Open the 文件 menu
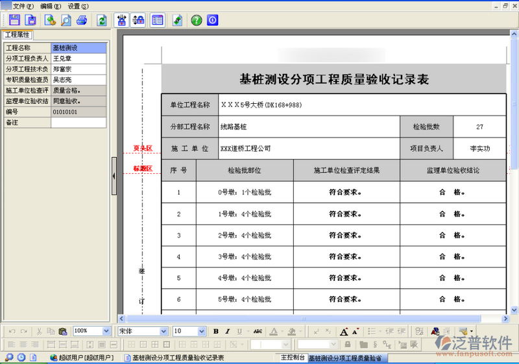The width and height of the screenshot is (519, 364). point(22,5)
